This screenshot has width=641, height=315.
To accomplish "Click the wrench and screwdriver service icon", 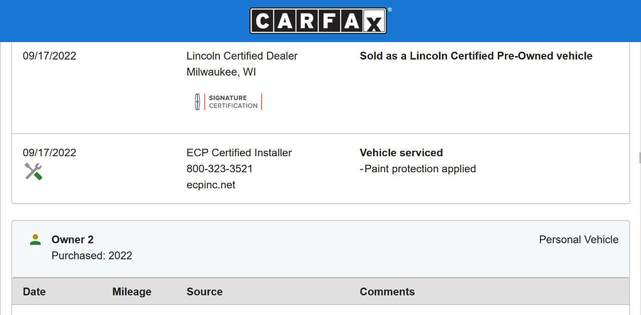I will pyautogui.click(x=34, y=172).
